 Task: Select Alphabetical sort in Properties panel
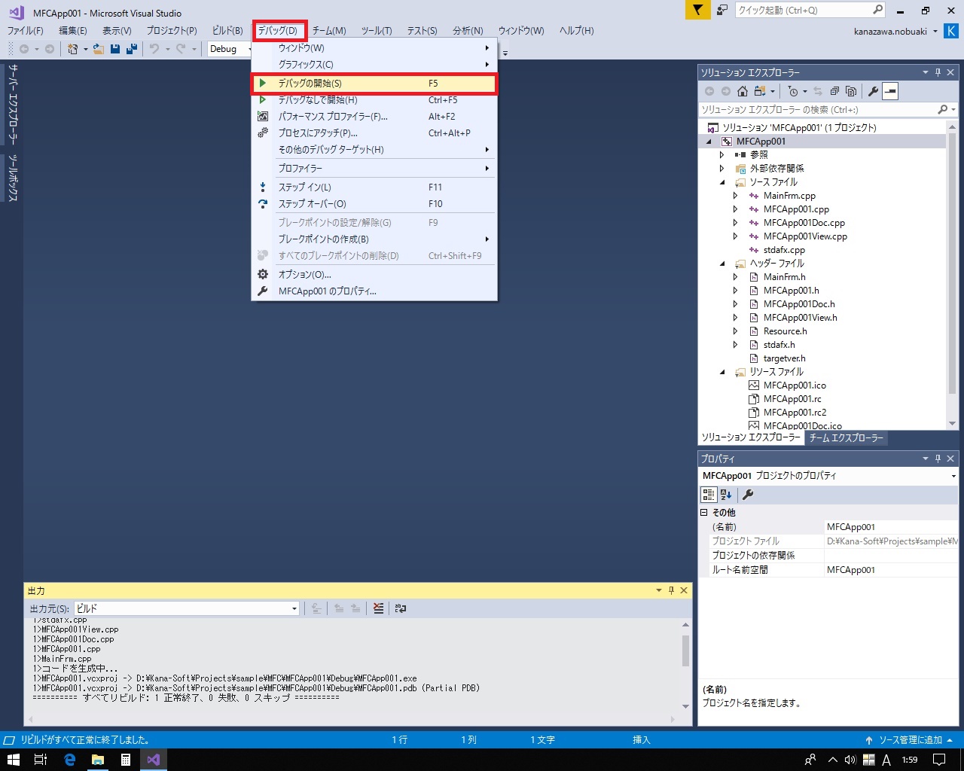726,495
